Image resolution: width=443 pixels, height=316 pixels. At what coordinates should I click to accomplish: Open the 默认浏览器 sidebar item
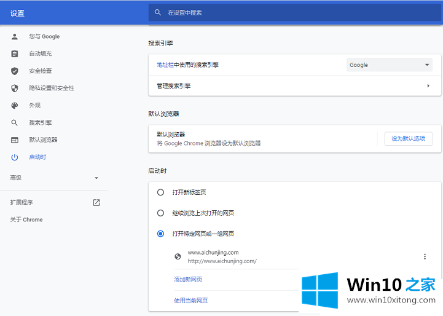[43, 140]
